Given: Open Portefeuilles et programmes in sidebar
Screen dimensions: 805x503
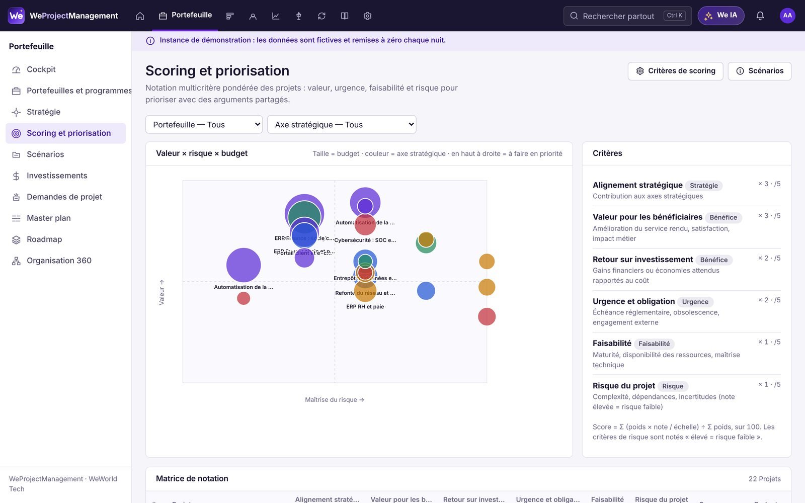Looking at the screenshot, I should click(65, 91).
